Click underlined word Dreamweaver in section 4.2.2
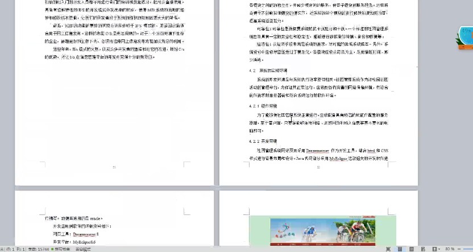 point(317,151)
